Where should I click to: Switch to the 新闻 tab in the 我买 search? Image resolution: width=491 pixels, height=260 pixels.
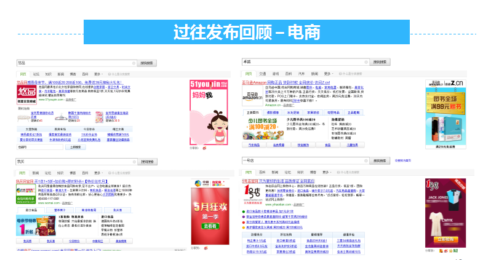pyautogui.click(x=36, y=173)
